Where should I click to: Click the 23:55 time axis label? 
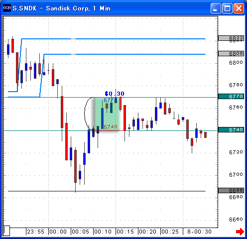(x=36, y=232)
